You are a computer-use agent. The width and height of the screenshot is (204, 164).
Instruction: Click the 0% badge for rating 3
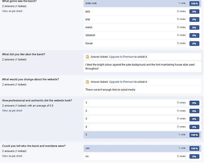pyautogui.click(x=194, y=119)
